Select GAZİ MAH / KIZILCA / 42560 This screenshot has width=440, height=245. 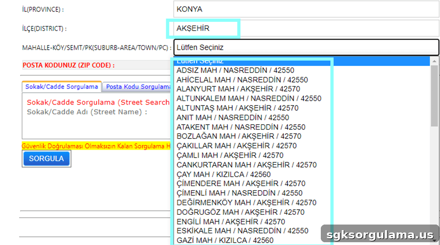coord(302,240)
